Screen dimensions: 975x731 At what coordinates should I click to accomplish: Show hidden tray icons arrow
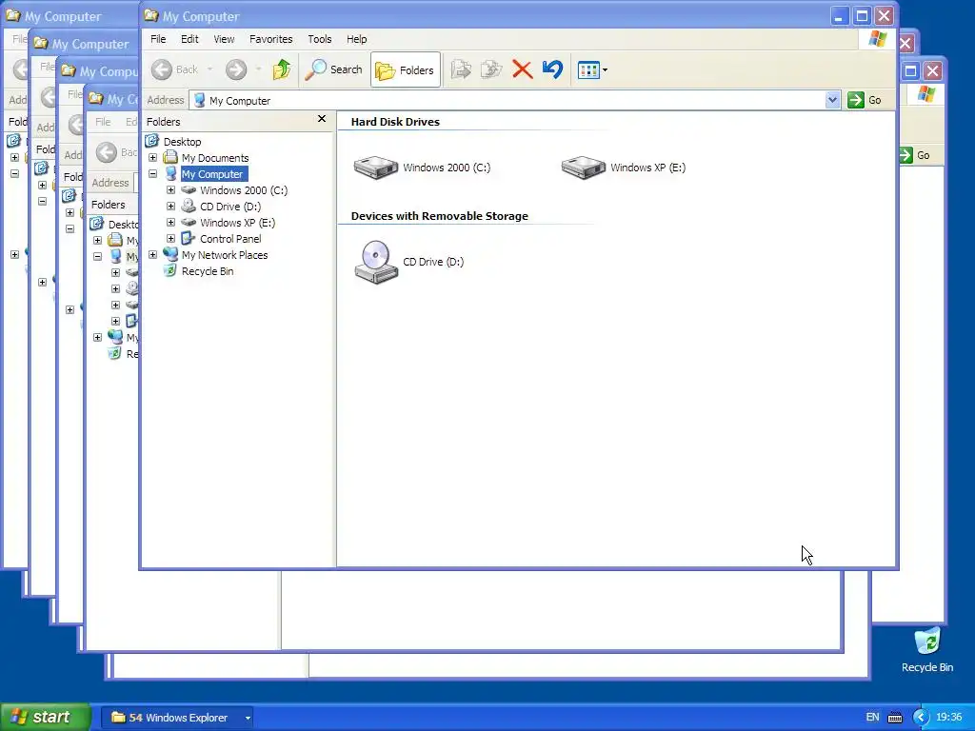(921, 718)
